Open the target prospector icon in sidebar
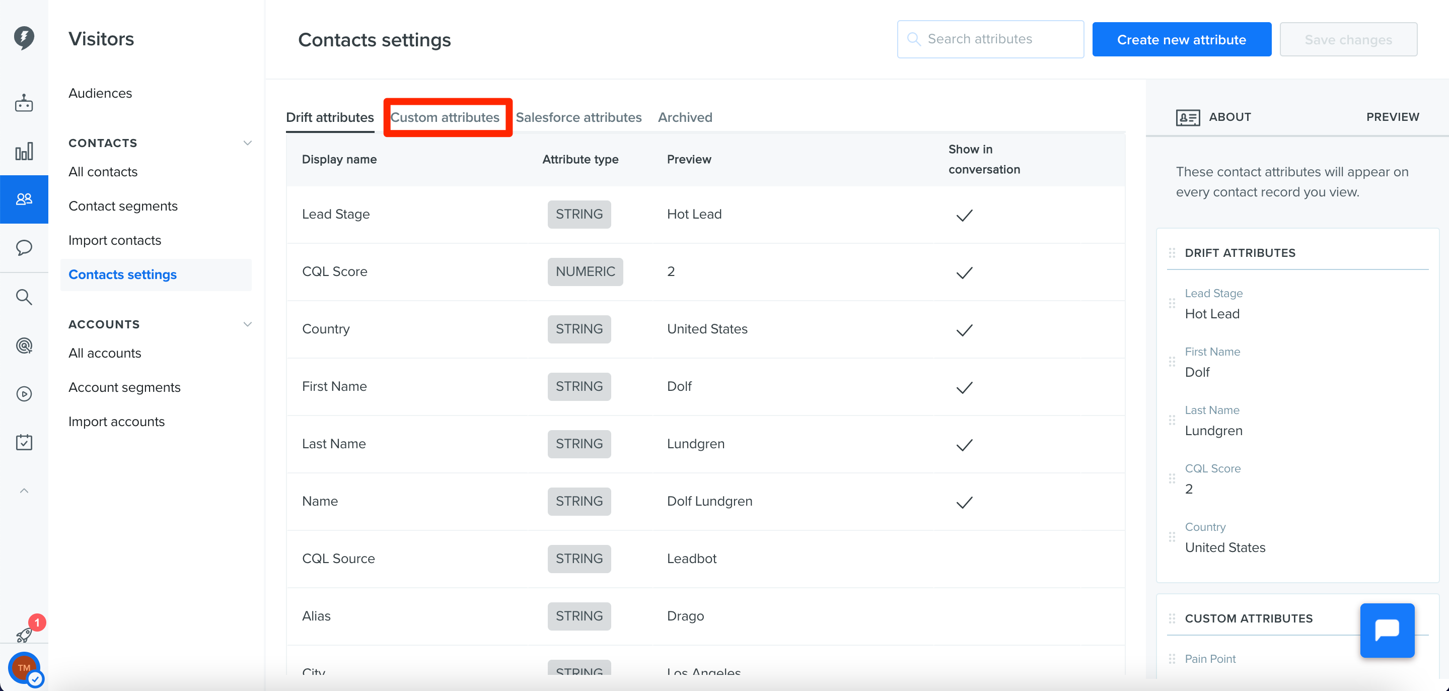Image resolution: width=1449 pixels, height=691 pixels. (24, 345)
